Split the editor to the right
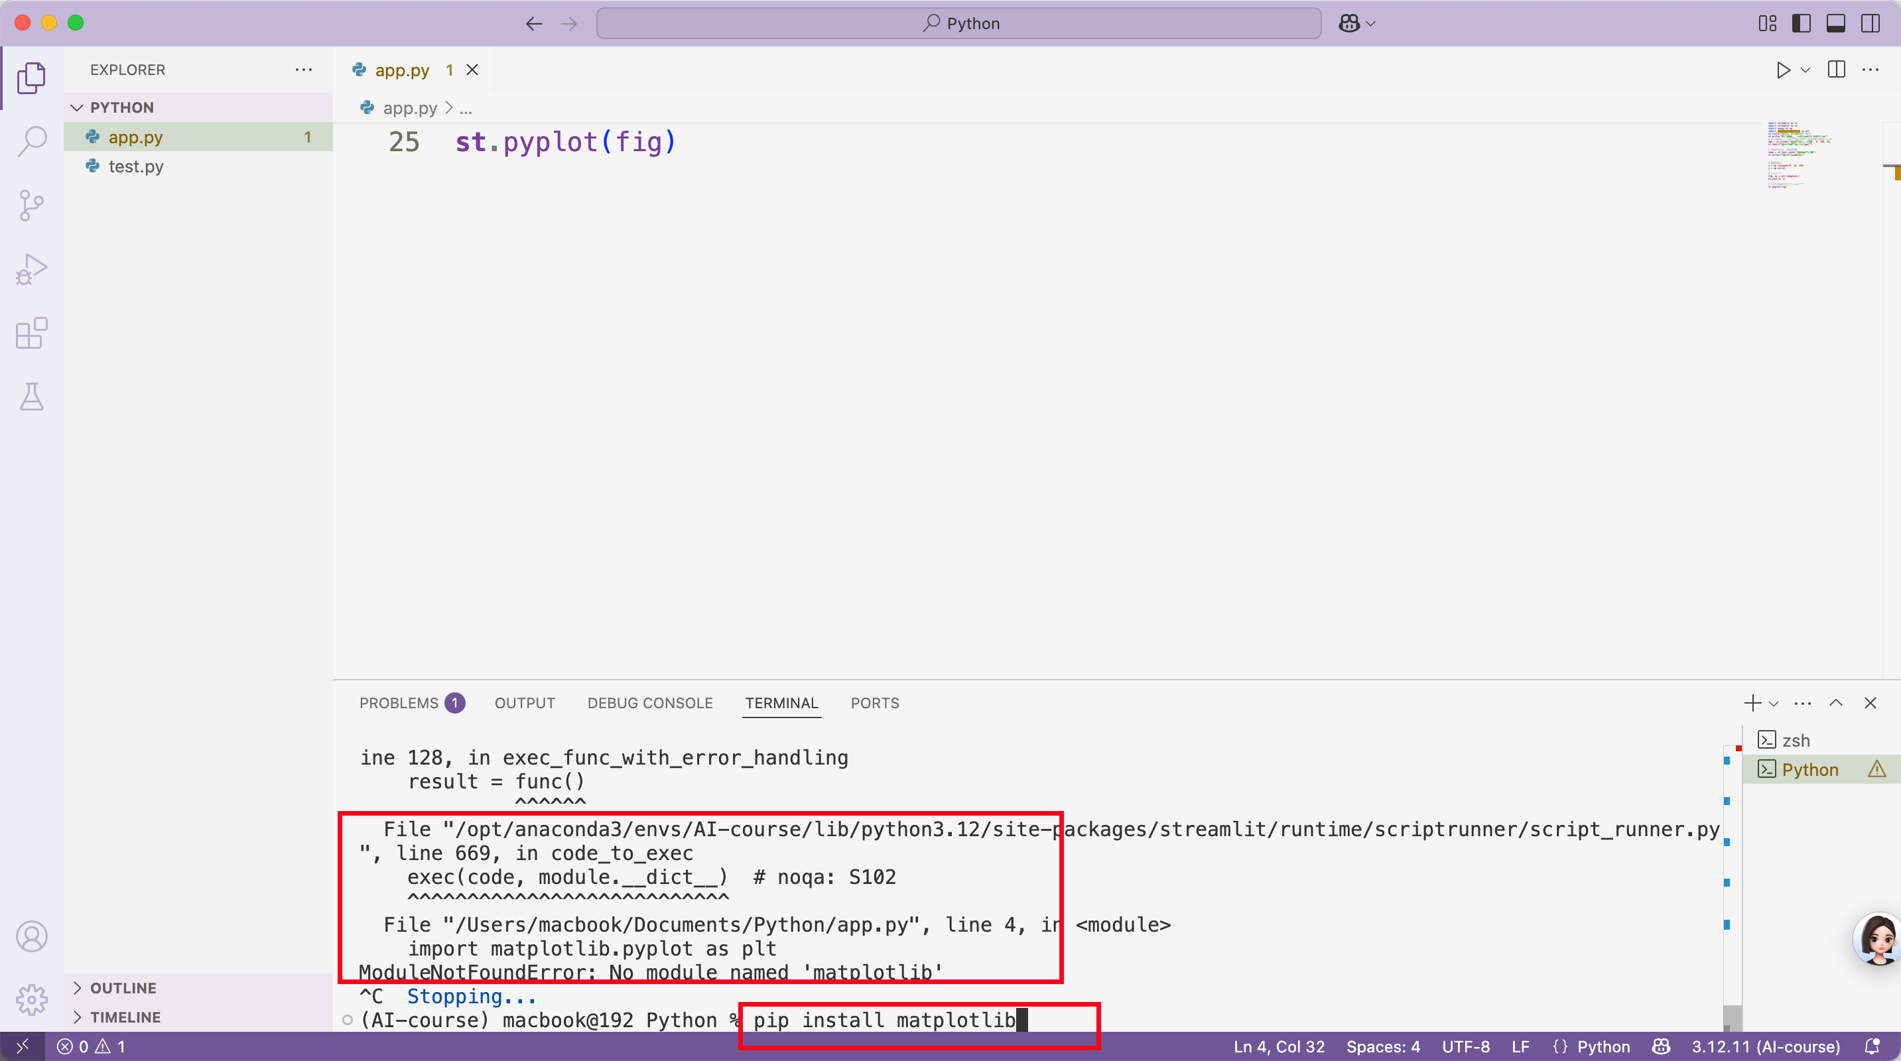This screenshot has width=1901, height=1061. pyautogui.click(x=1836, y=70)
